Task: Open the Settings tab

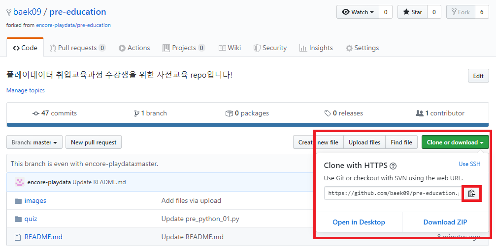Action: (x=362, y=48)
